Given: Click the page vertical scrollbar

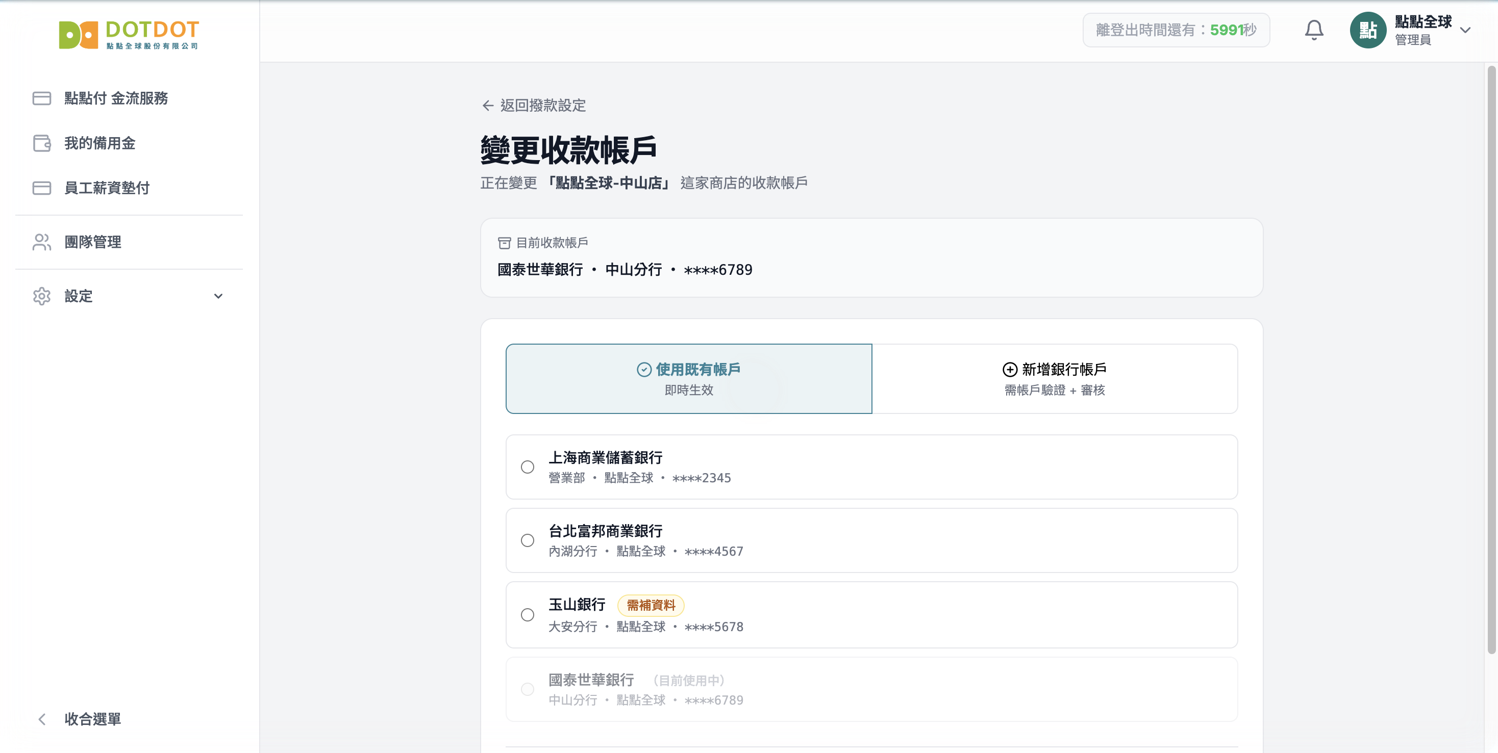Looking at the screenshot, I should click(x=1491, y=360).
